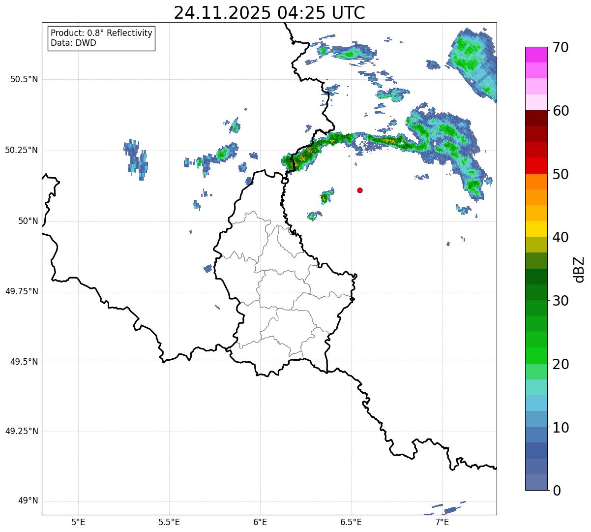
Task: Click the bright red colorbar segment above 50
Action: tap(536, 166)
